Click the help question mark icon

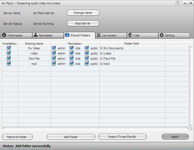[178, 3]
